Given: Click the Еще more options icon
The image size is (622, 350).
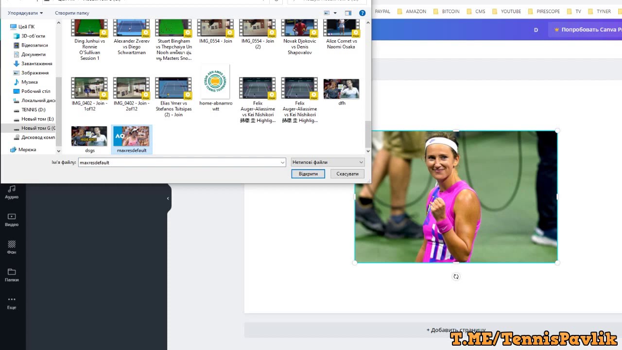Looking at the screenshot, I should coord(12,302).
